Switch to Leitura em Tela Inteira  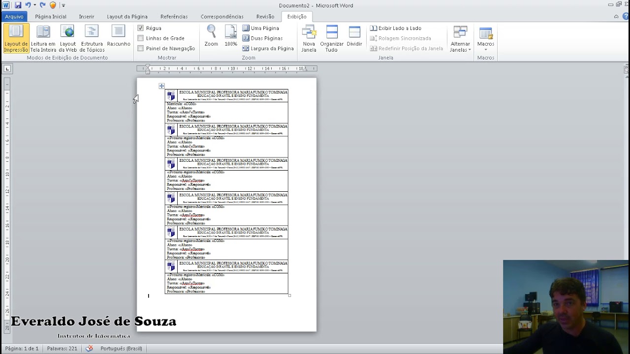(x=43, y=38)
